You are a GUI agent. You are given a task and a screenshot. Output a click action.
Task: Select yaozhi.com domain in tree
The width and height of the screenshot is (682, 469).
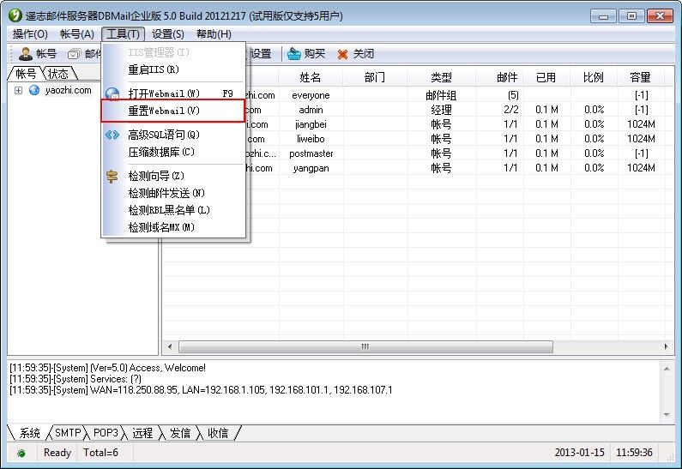coord(69,90)
